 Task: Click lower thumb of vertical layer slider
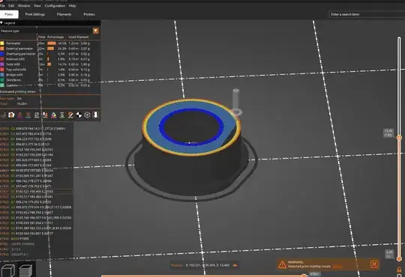point(399,259)
